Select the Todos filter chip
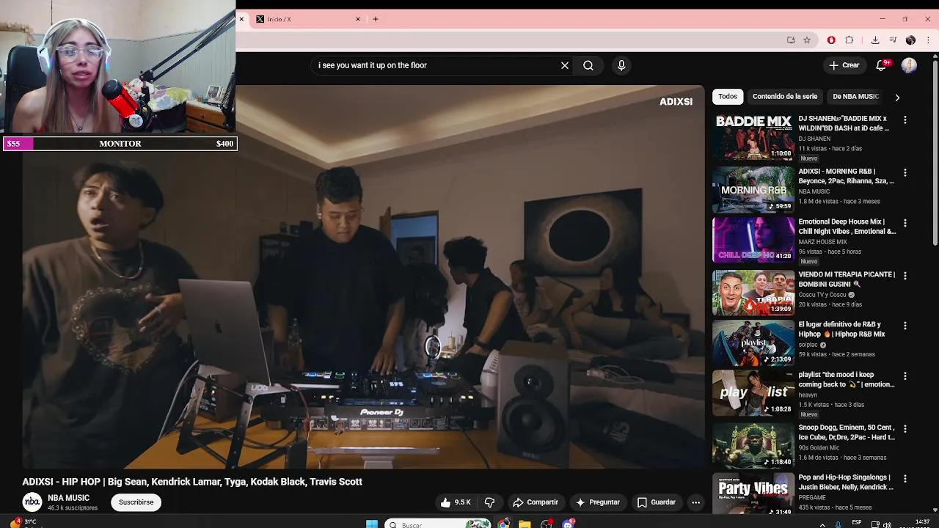 pos(728,97)
